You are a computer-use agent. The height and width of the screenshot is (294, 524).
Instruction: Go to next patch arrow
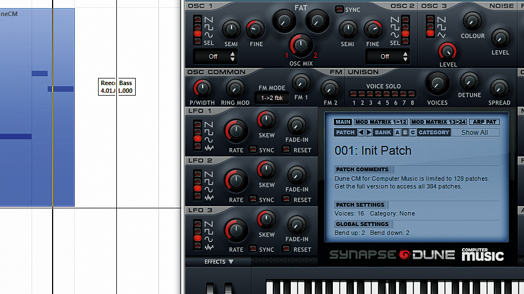[368, 132]
